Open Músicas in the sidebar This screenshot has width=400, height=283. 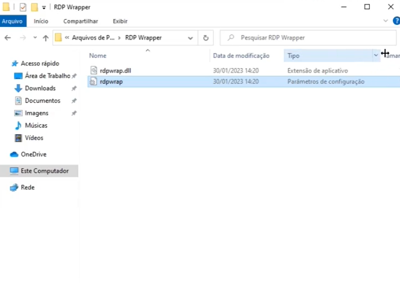36,125
